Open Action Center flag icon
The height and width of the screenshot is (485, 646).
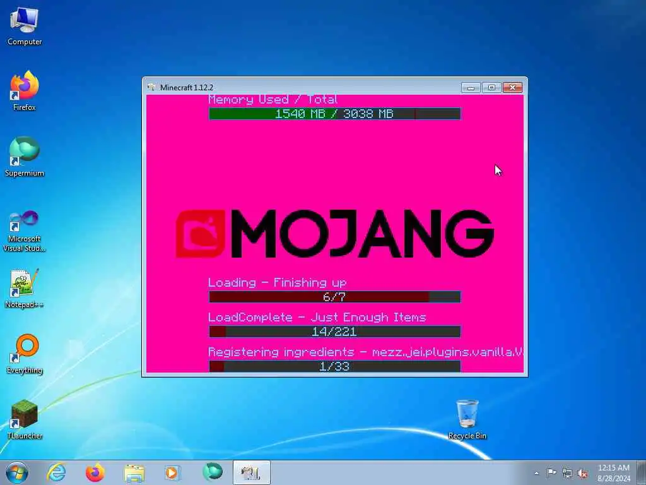551,473
